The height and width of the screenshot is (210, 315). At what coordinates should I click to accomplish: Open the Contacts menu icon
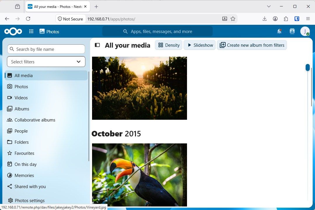292,31
